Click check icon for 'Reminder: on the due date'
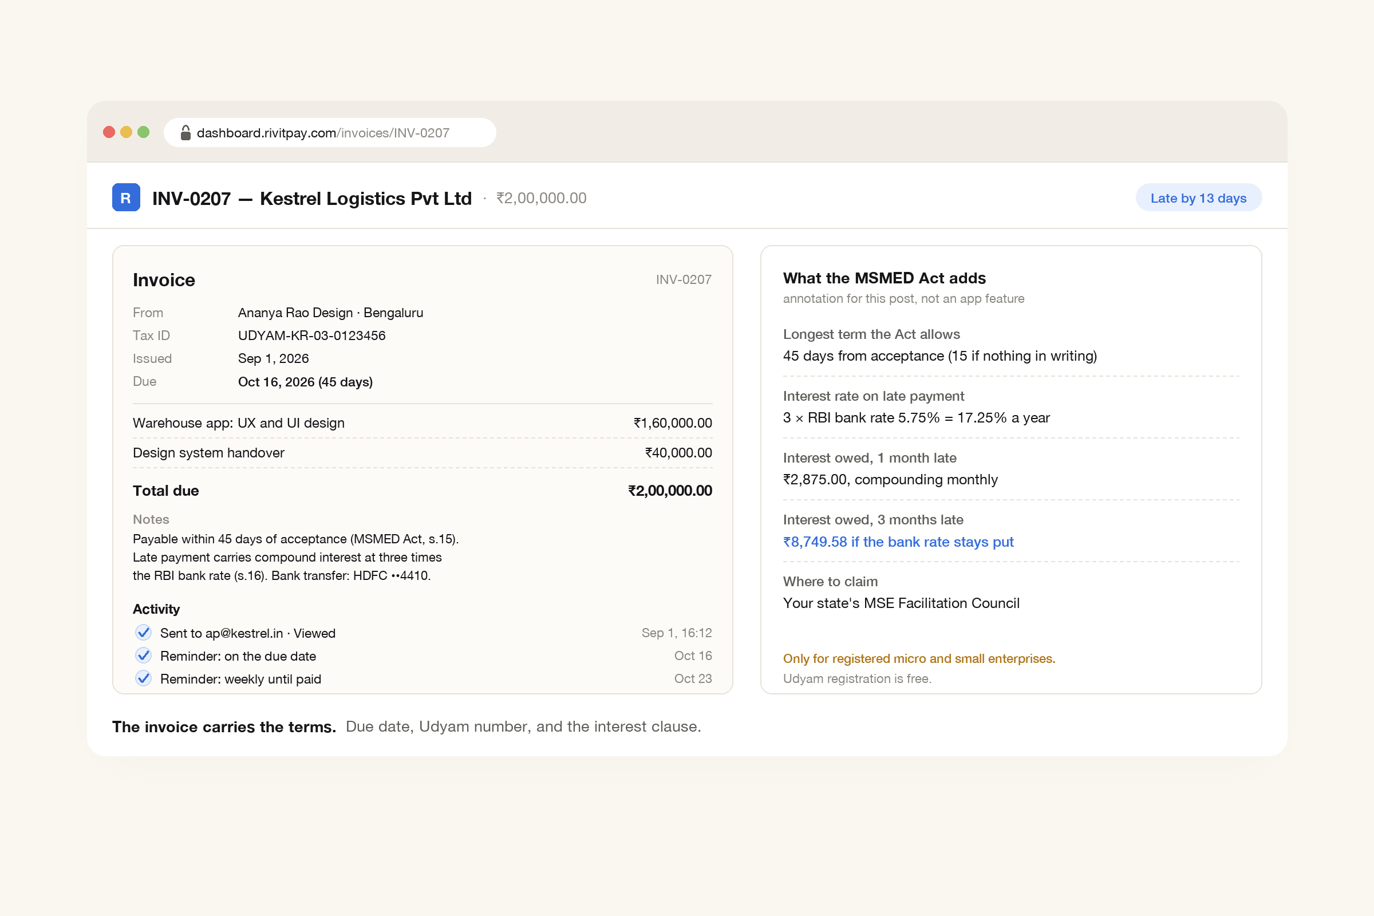 point(143,656)
